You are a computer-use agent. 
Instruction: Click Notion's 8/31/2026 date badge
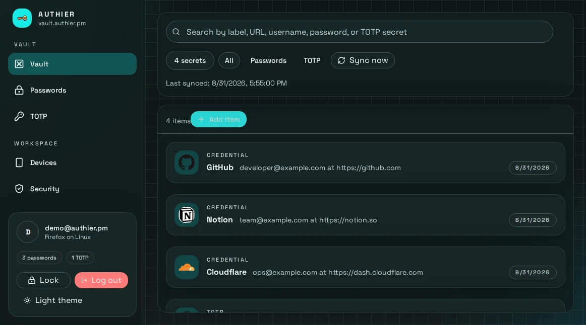click(532, 220)
